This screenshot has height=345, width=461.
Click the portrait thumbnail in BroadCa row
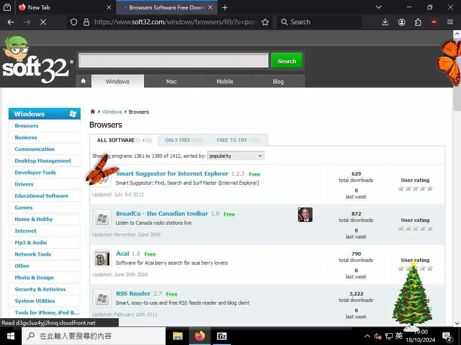305,214
